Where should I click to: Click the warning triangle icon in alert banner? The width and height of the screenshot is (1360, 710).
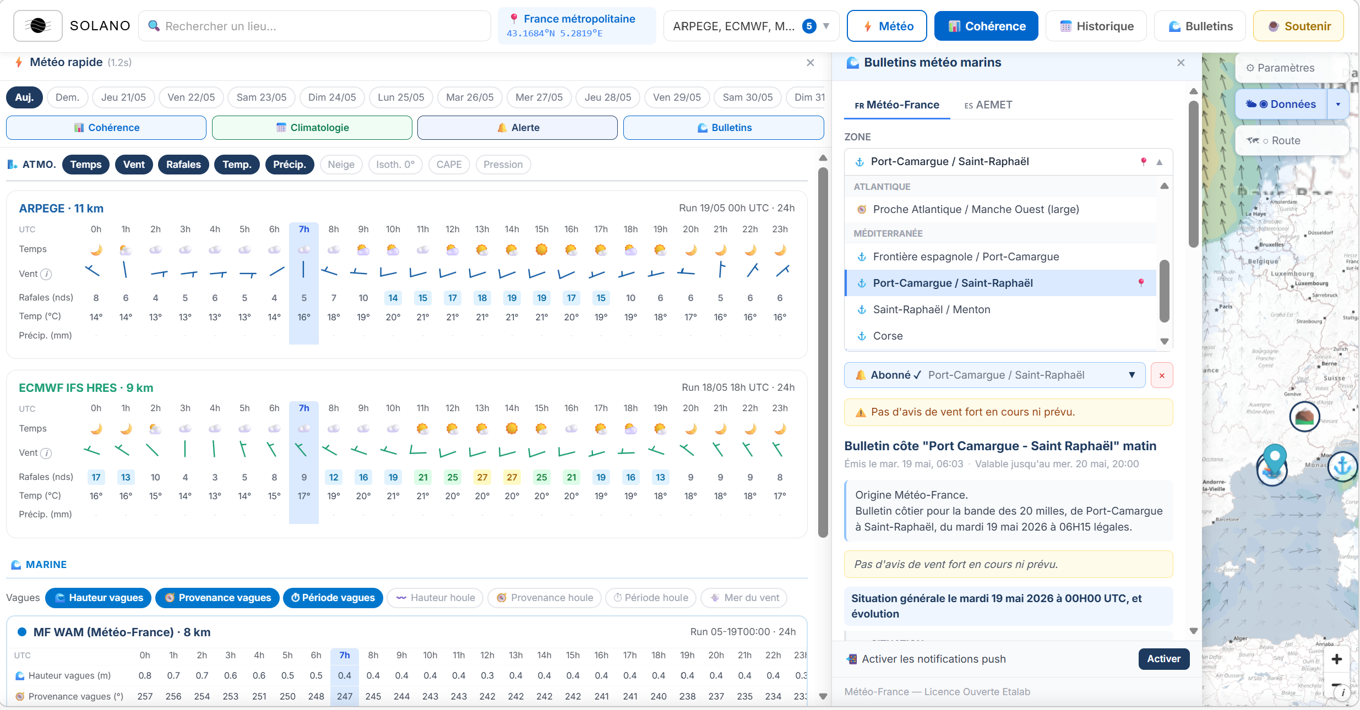(x=861, y=412)
